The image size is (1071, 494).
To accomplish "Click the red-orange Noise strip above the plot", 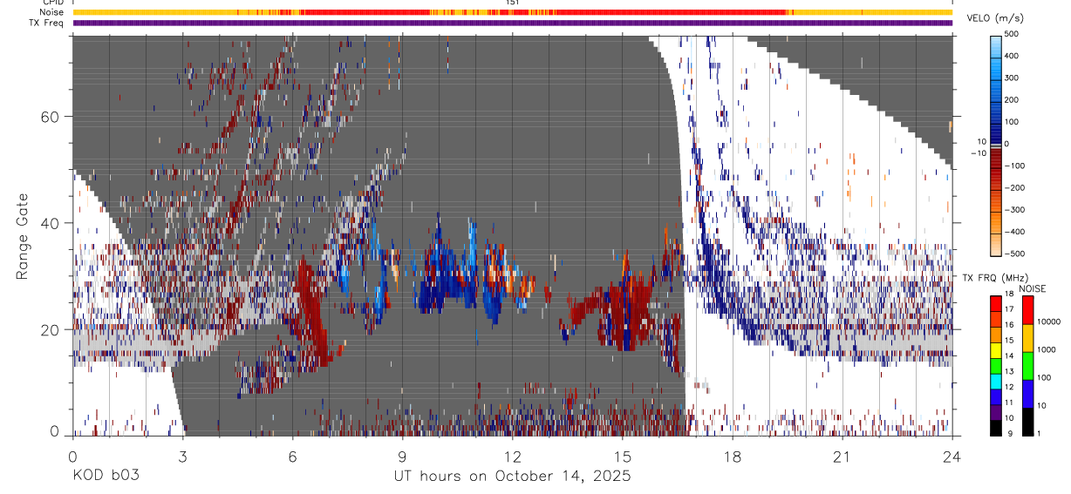I will point(512,12).
